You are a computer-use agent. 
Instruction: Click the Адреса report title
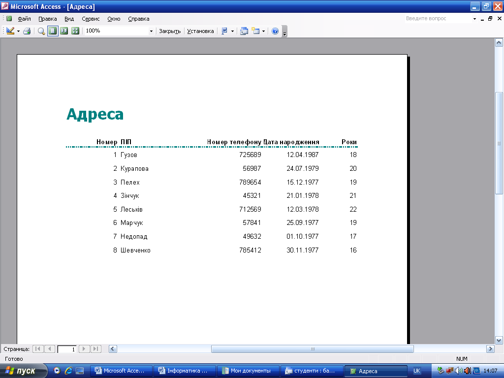[95, 114]
